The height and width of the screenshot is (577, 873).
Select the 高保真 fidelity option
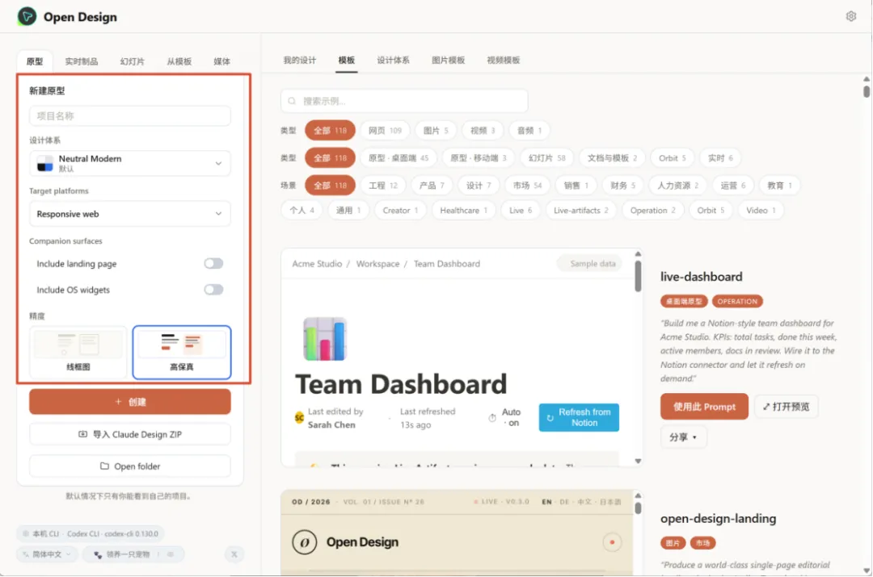182,352
